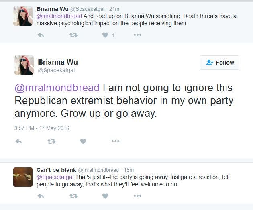Screen dimensions: 253x210
Task: Open more options on main tweet
Action: [x=115, y=141]
